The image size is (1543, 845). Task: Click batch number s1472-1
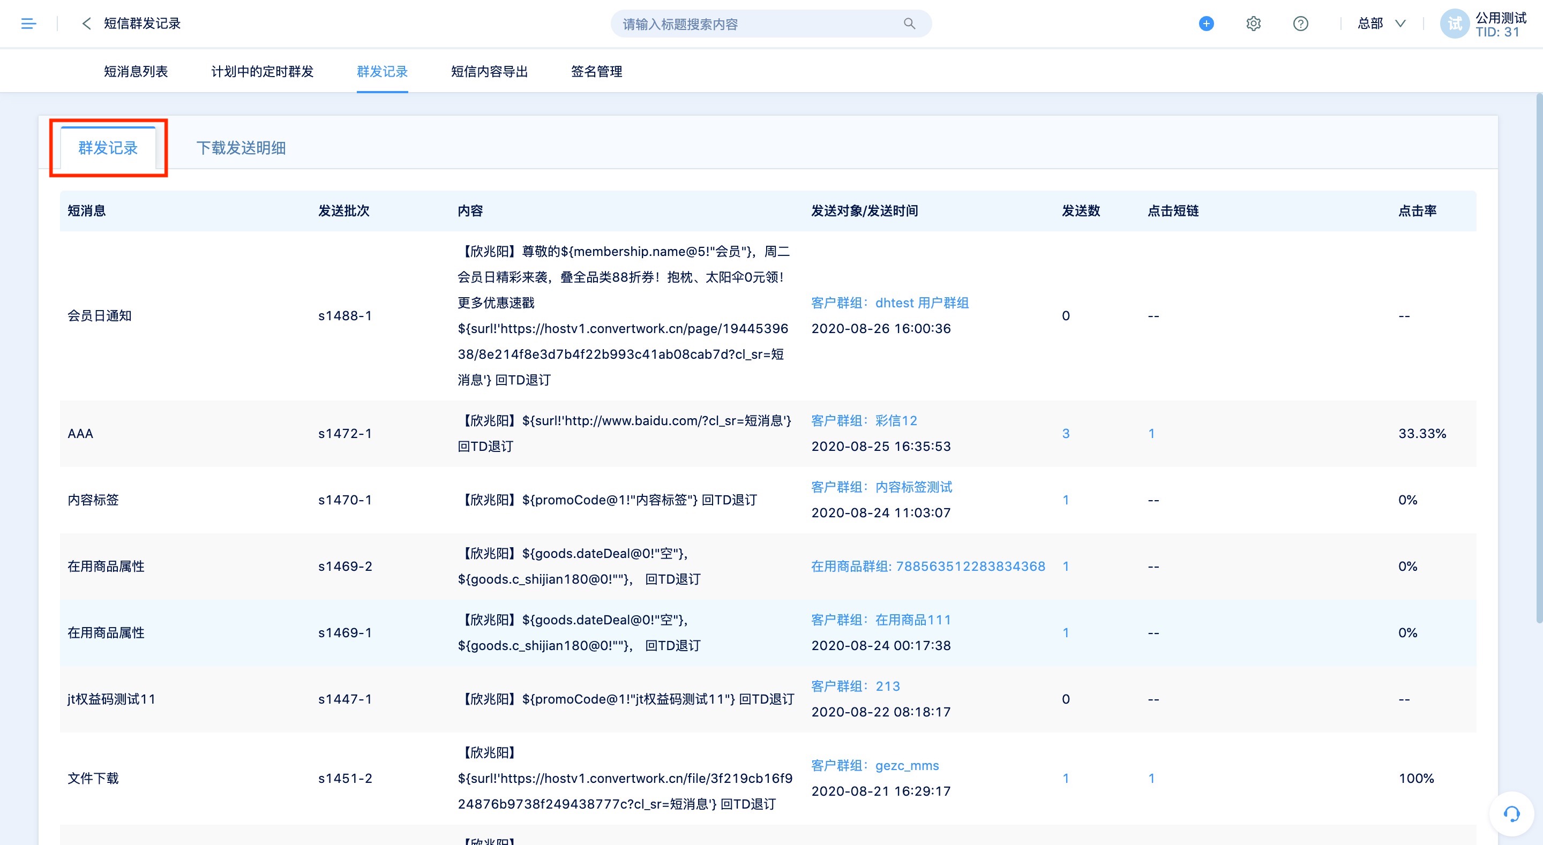(345, 434)
